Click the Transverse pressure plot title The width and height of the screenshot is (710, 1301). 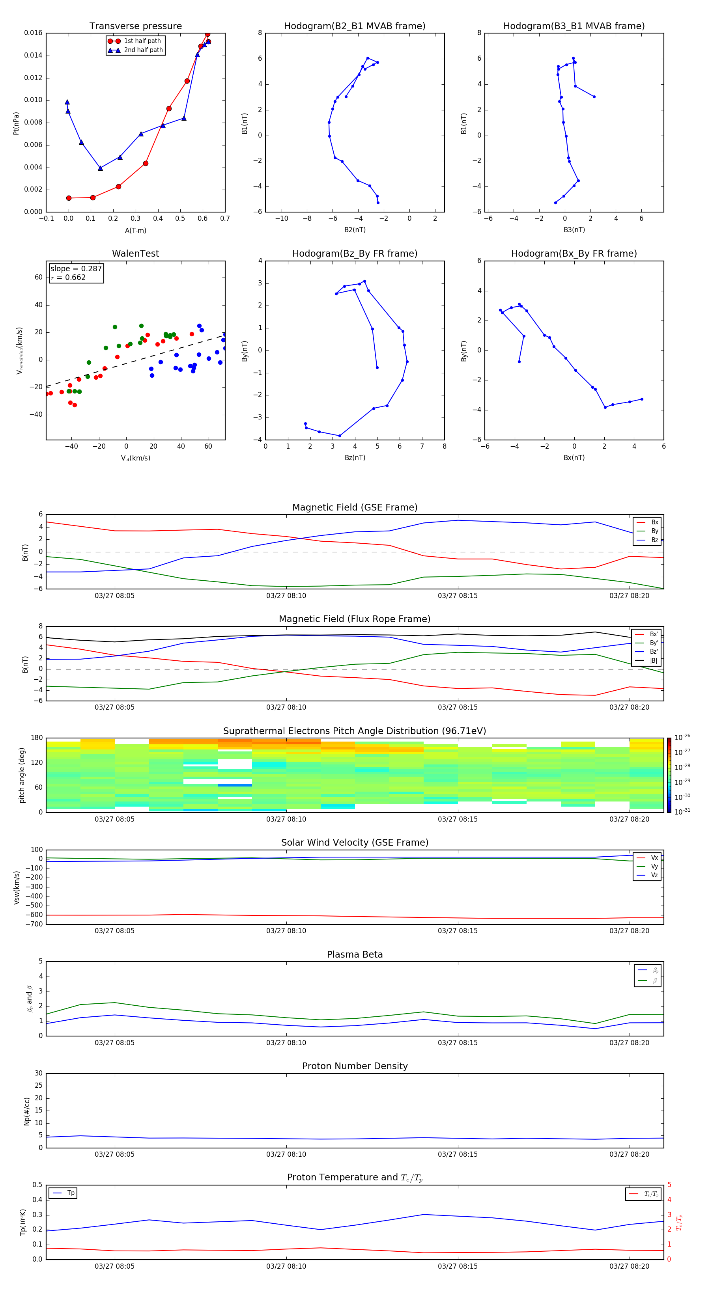135,26
